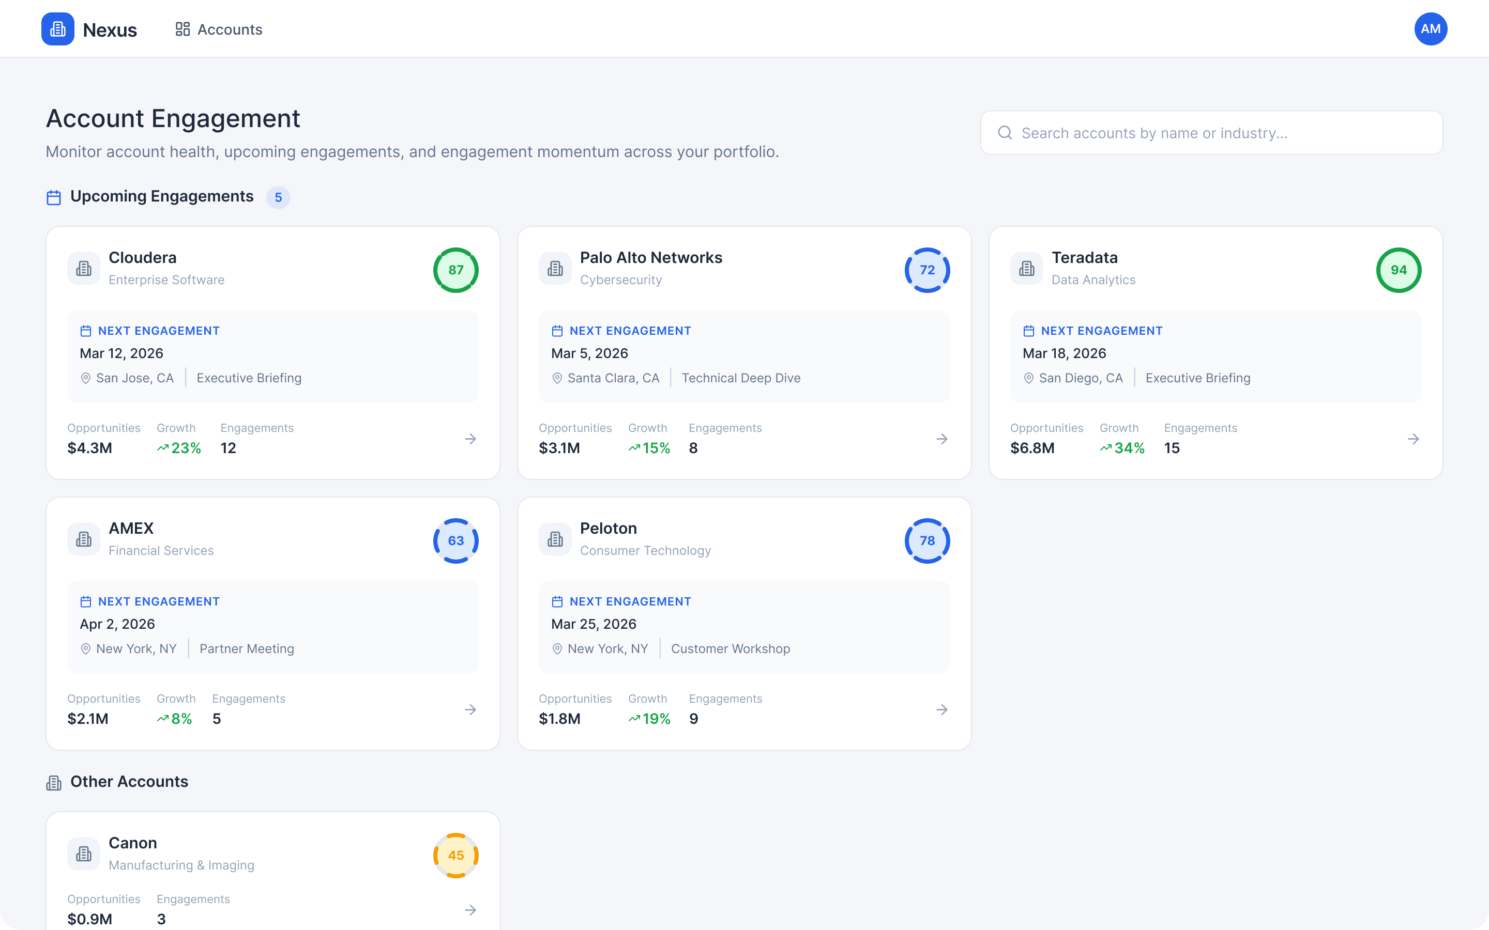Focus the account search field
The height and width of the screenshot is (930, 1489).
(x=1211, y=133)
